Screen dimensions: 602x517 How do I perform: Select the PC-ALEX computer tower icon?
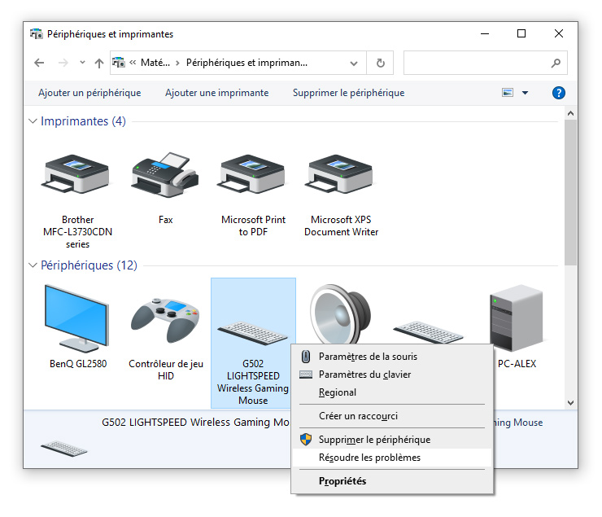tap(517, 318)
